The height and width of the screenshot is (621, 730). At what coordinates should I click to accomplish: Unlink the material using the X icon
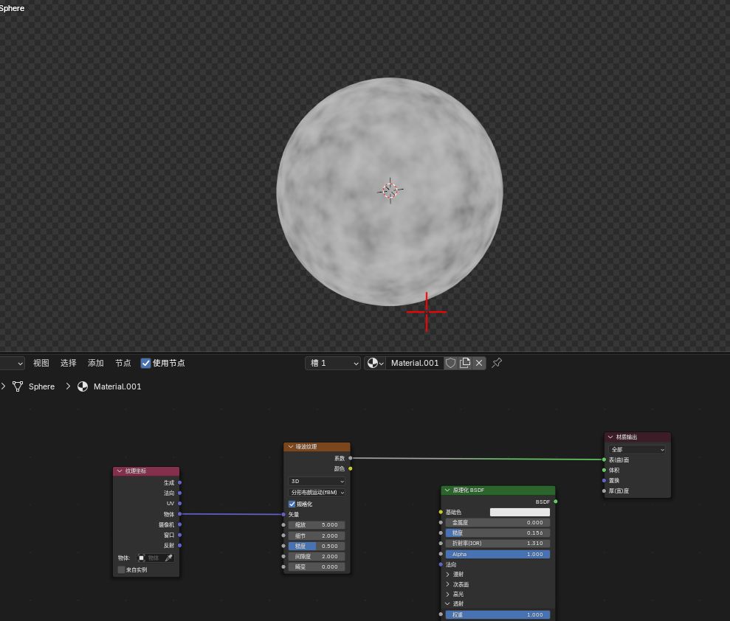(479, 363)
